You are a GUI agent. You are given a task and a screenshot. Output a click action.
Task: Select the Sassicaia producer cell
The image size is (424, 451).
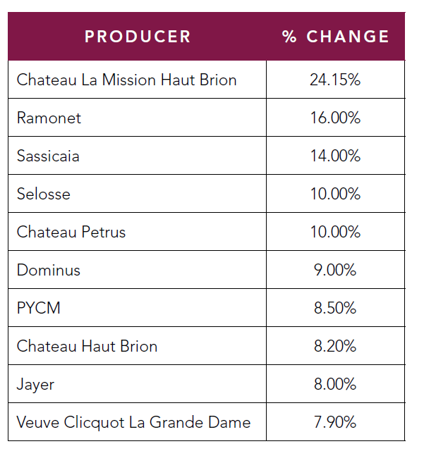click(48, 156)
